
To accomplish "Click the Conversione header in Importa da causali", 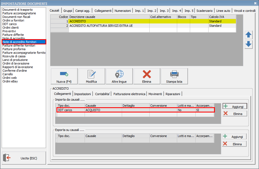I will tap(163, 106).
